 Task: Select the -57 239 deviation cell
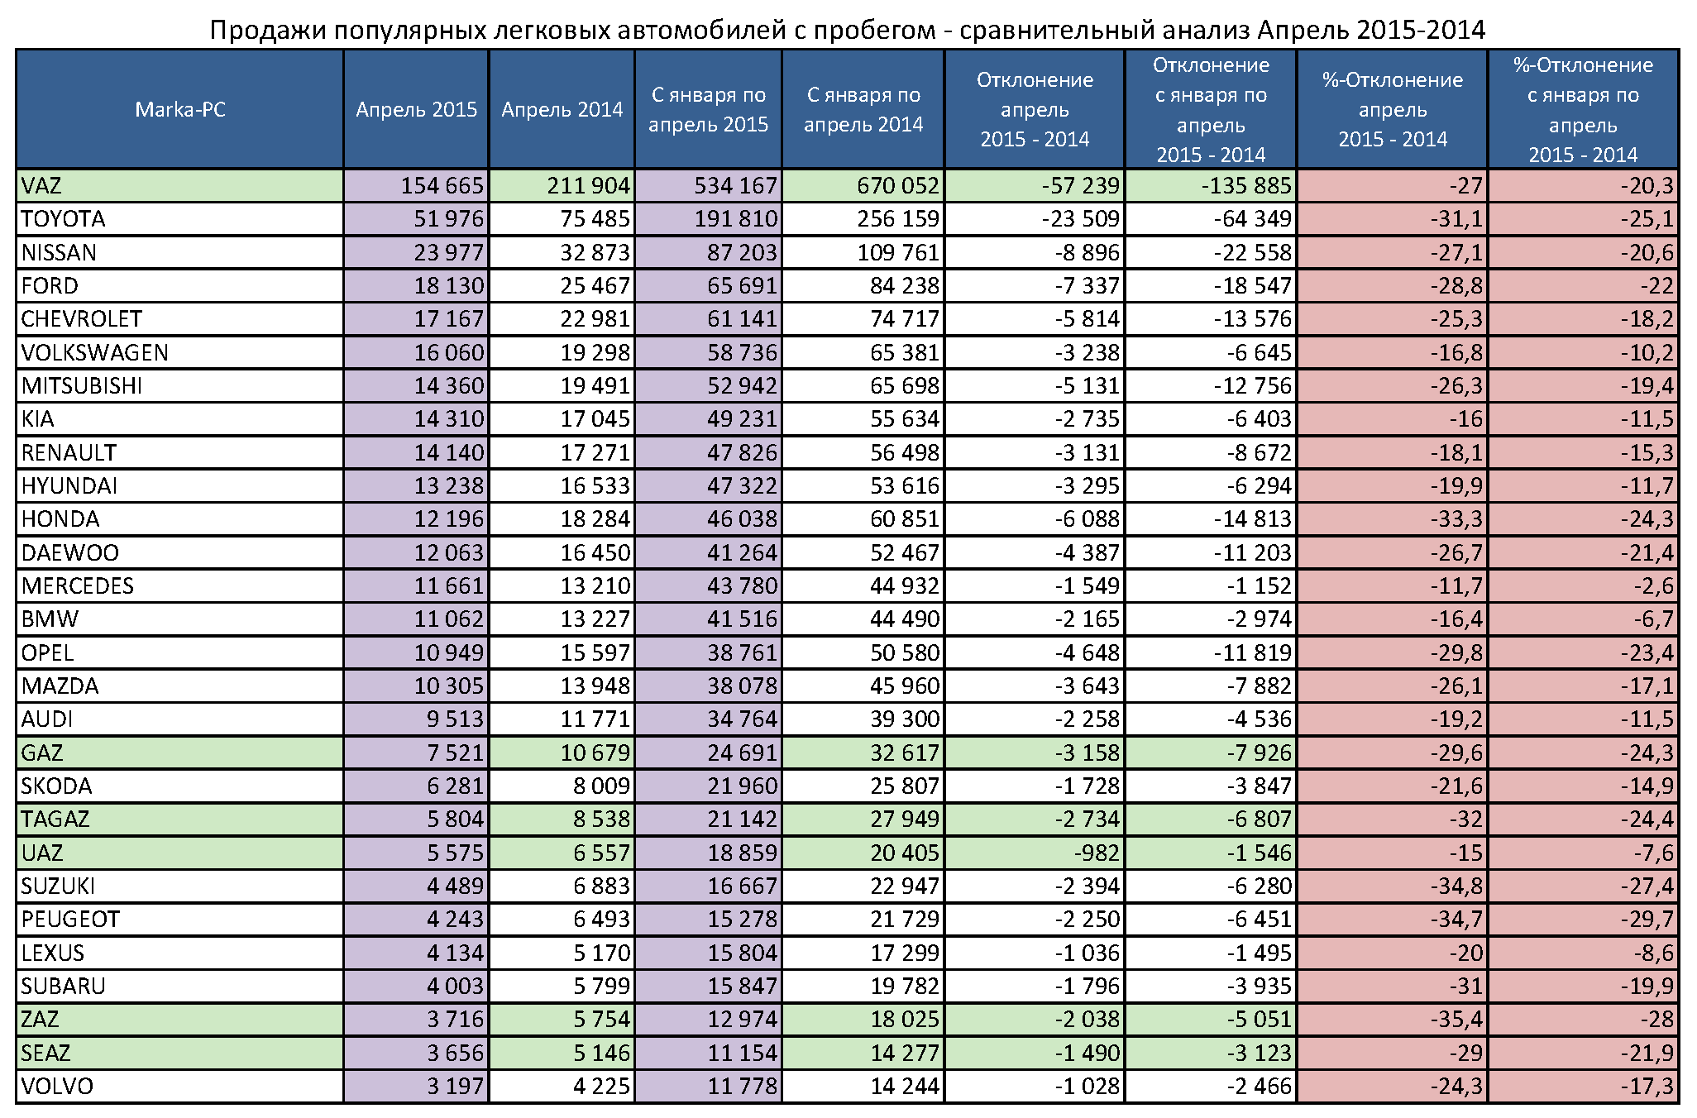coord(1080,186)
